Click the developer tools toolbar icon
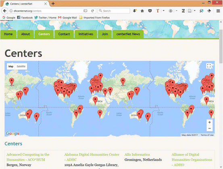 tap(201, 11)
